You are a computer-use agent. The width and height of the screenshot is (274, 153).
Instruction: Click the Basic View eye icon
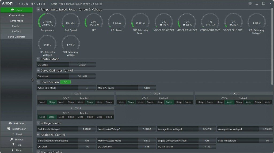(x=10, y=123)
